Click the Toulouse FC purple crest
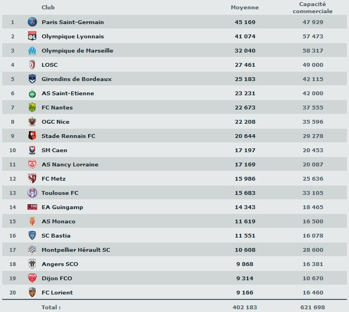This screenshot has height=312, width=349. 32,193
